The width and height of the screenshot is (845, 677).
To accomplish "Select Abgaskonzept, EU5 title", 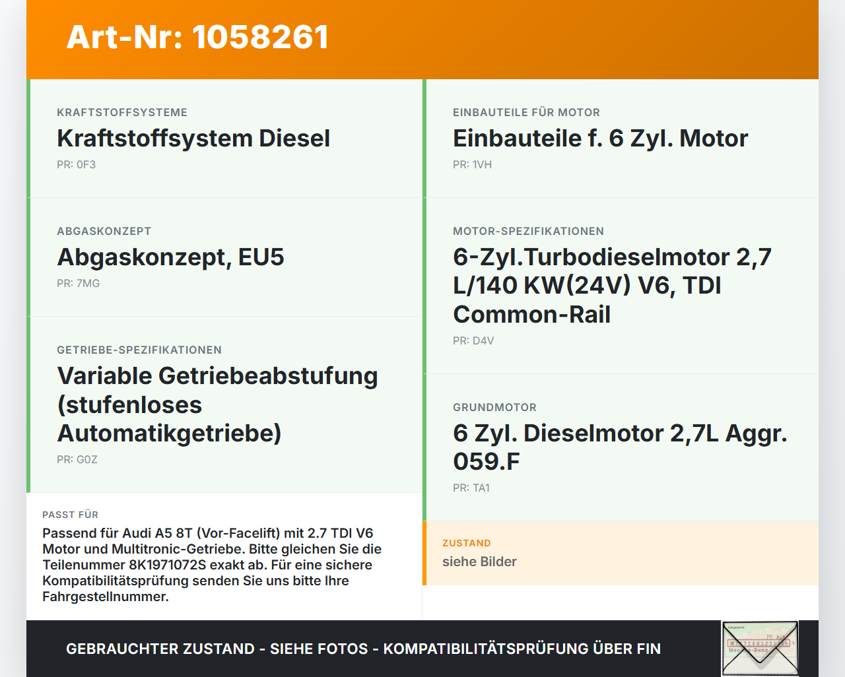I will click(170, 257).
